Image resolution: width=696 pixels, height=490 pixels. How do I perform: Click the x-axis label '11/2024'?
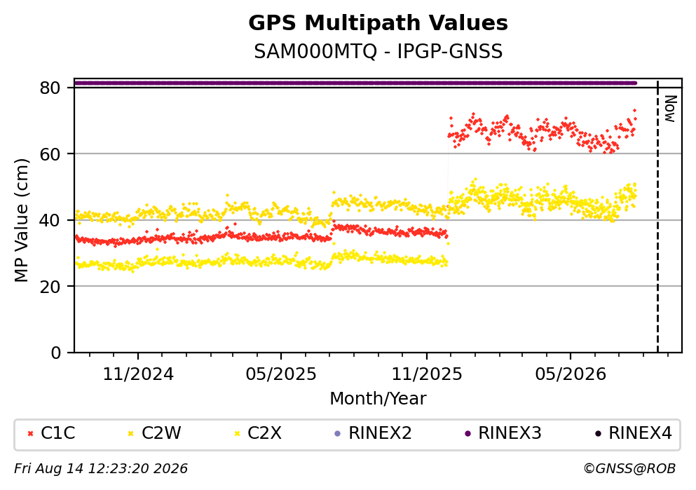[x=138, y=374]
